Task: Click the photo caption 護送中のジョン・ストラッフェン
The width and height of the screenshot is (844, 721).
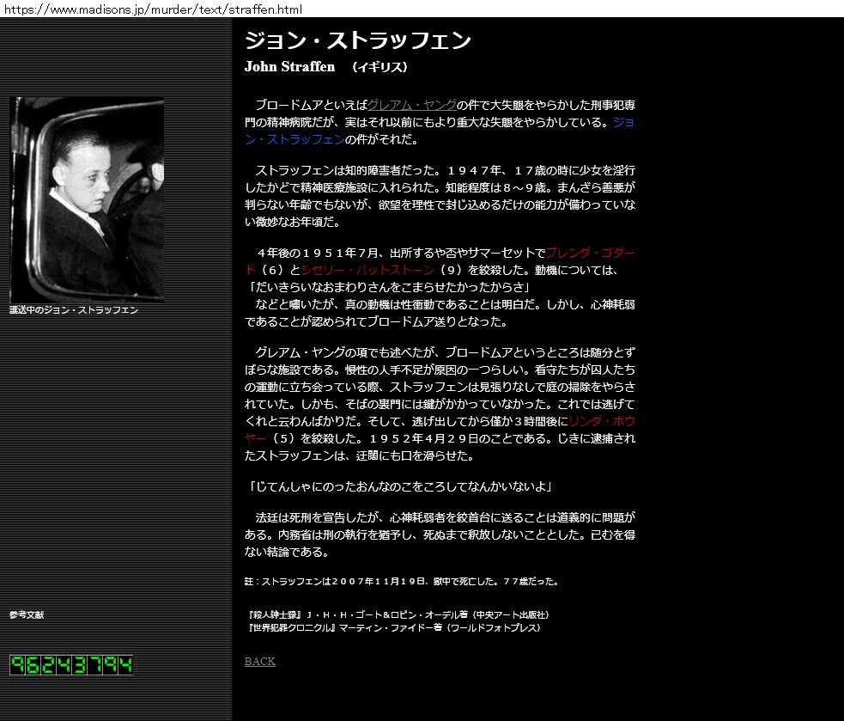Action: tap(74, 310)
